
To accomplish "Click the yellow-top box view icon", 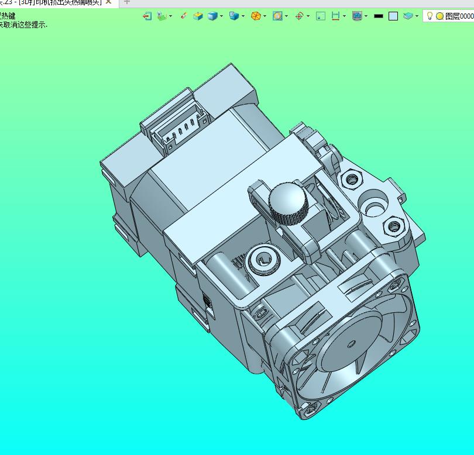I will click(x=198, y=16).
